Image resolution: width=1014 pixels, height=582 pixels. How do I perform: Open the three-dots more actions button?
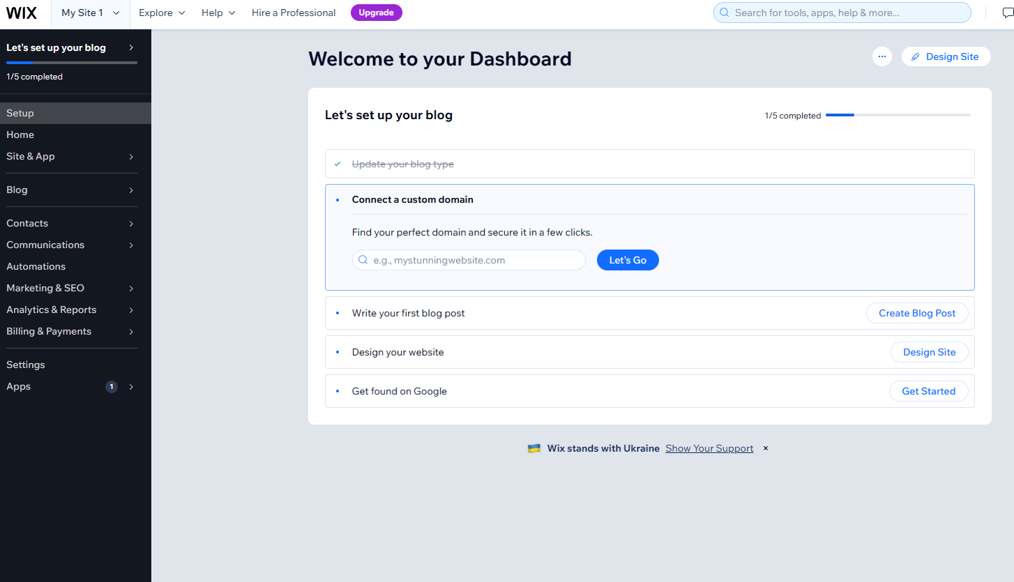pos(882,56)
